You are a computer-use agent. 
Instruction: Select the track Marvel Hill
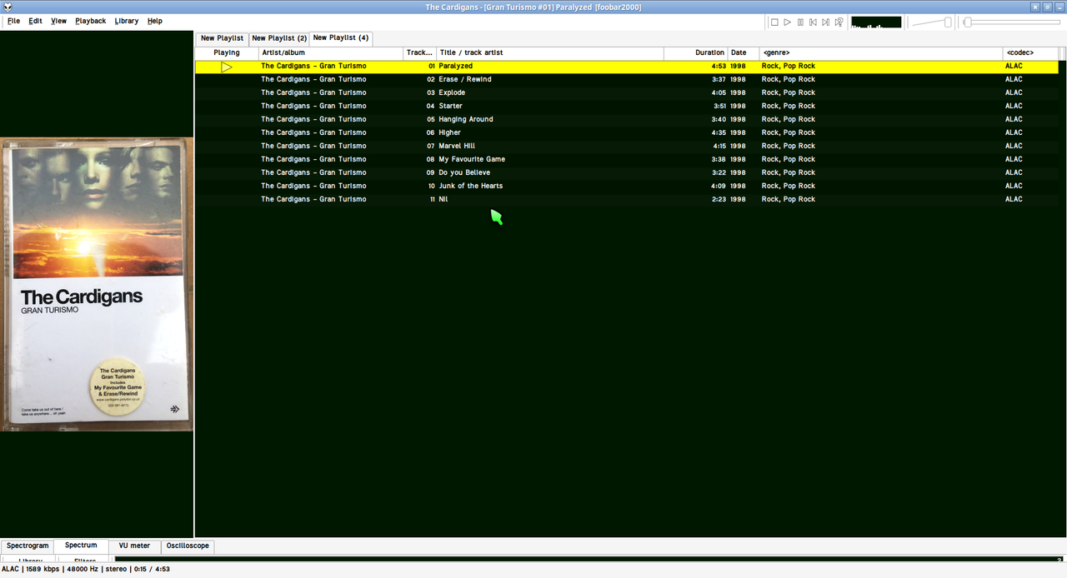point(627,147)
